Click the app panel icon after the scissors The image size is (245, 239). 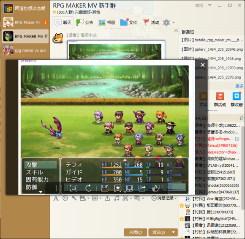(x=137, y=198)
